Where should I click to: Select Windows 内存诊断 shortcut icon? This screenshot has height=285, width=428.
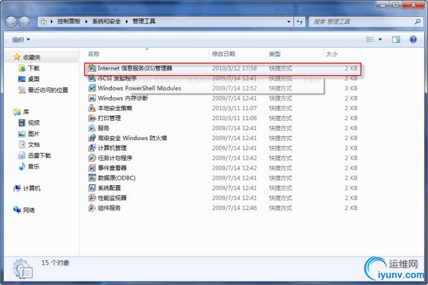[92, 98]
